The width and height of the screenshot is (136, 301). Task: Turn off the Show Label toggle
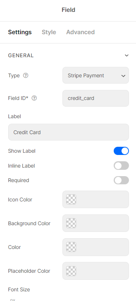(x=121, y=151)
